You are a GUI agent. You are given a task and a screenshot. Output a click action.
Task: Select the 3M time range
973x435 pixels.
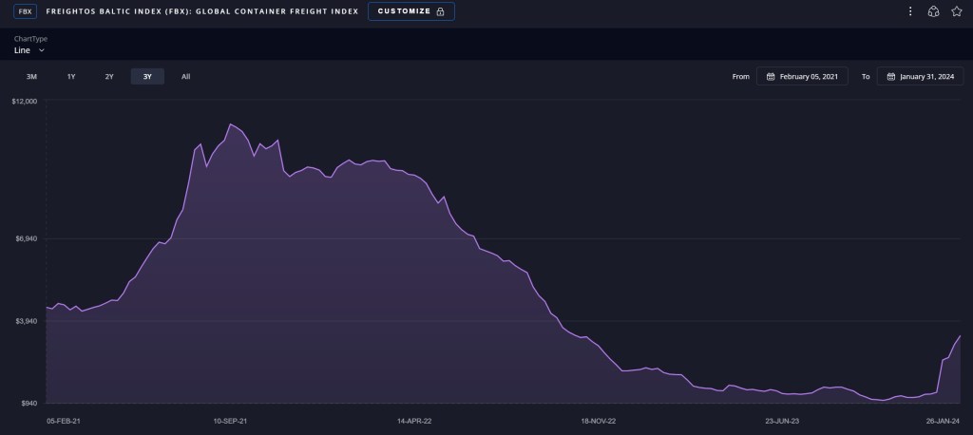point(31,76)
